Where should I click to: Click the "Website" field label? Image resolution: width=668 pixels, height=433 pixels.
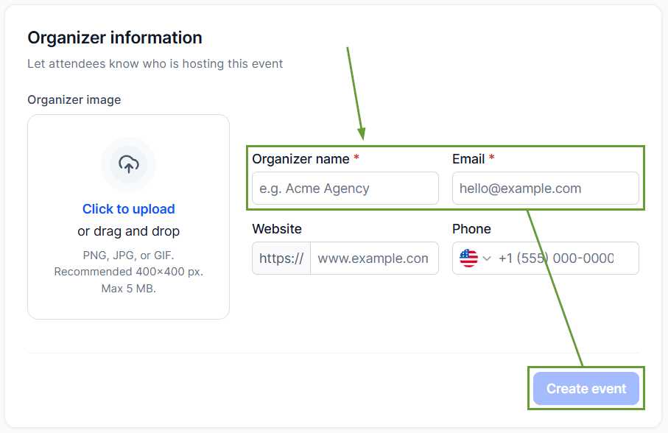[x=277, y=228]
